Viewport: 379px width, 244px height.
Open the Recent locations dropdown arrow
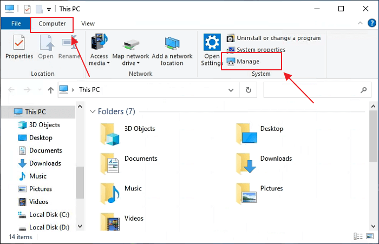point(40,90)
